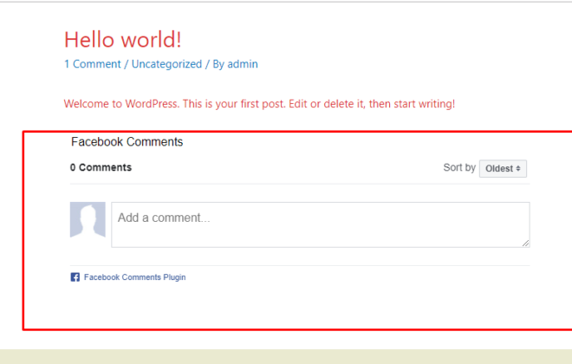The width and height of the screenshot is (572, 364).
Task: Click the Facebook logo icon
Action: 75,277
